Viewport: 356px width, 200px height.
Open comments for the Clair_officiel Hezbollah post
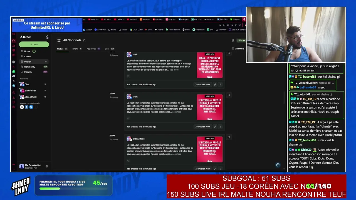229,137
